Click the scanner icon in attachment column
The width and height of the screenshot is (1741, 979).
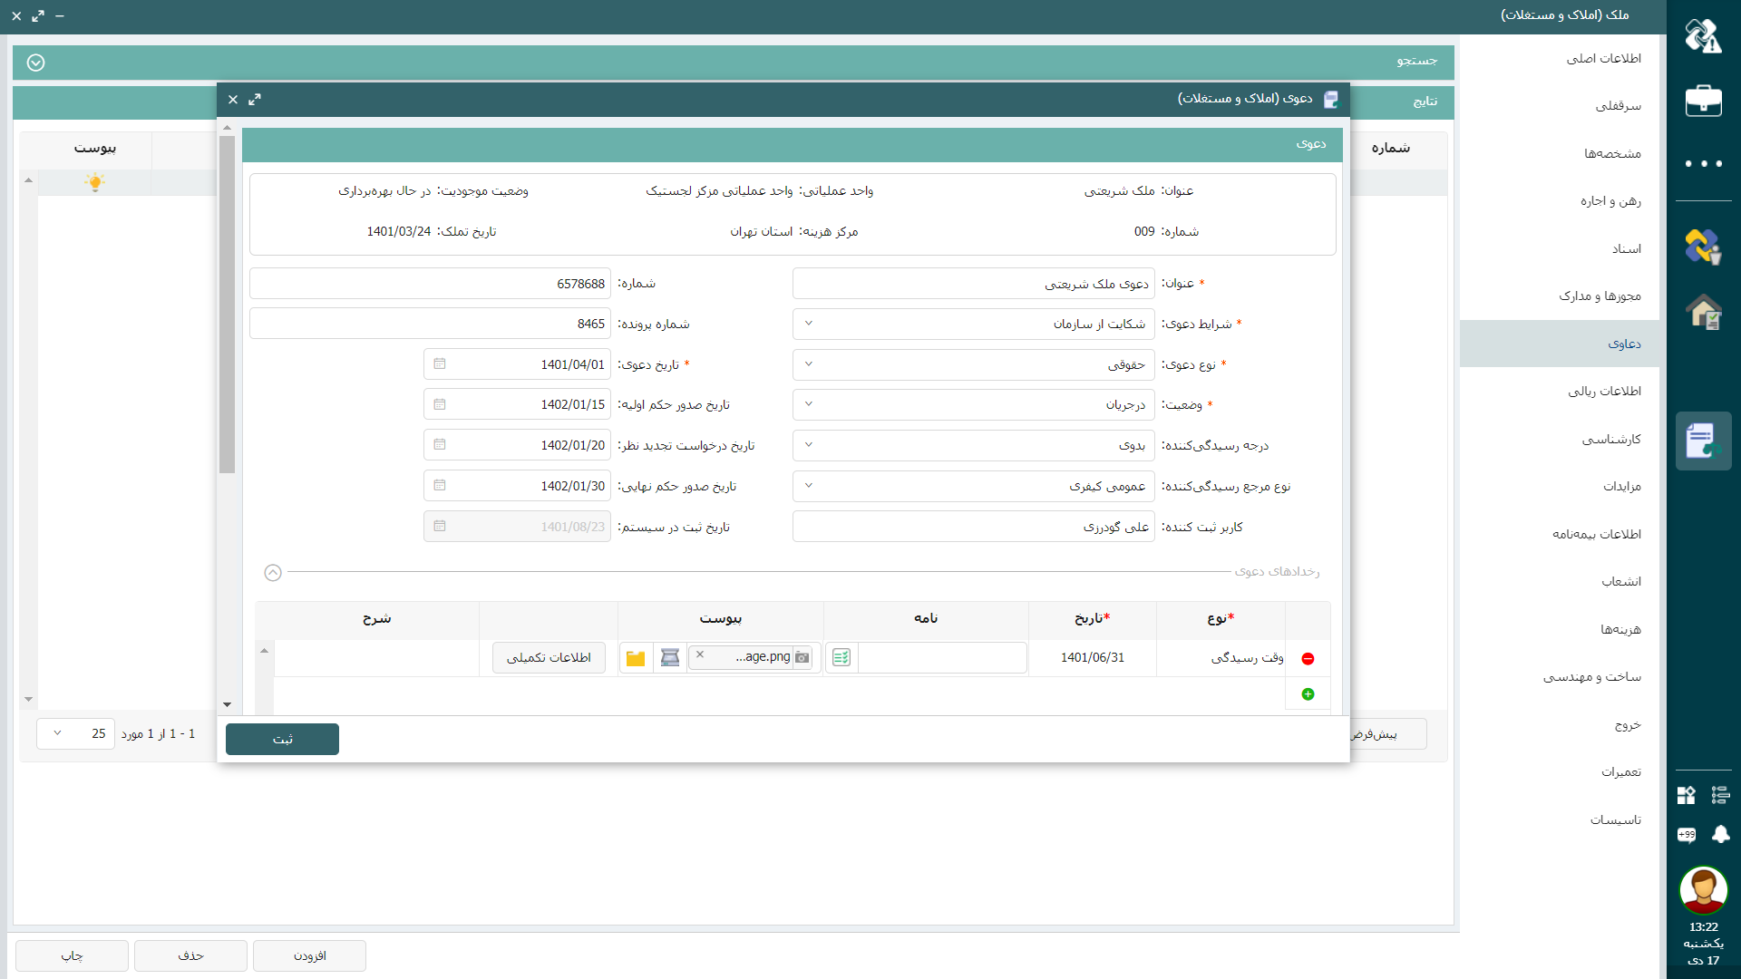(x=670, y=658)
